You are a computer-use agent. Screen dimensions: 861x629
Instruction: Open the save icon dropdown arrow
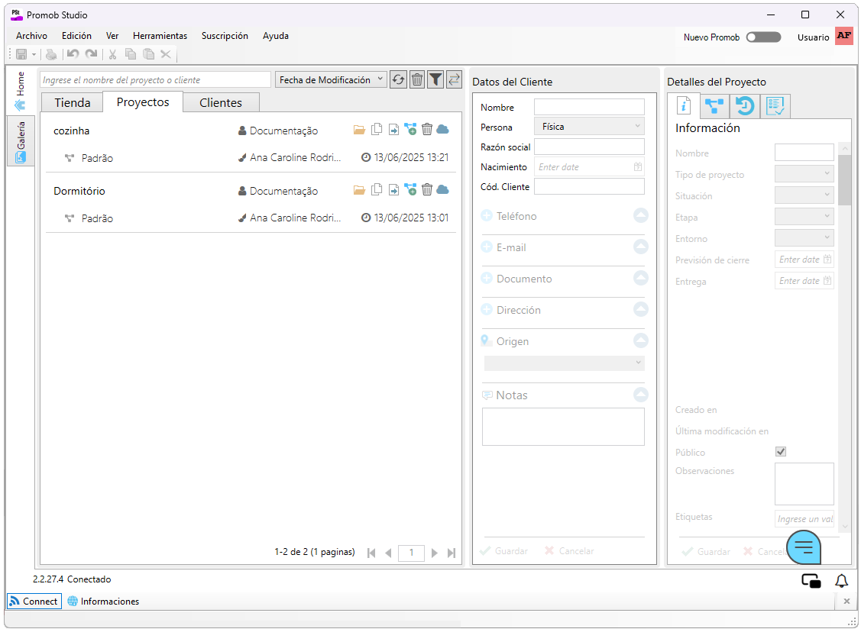(x=34, y=54)
